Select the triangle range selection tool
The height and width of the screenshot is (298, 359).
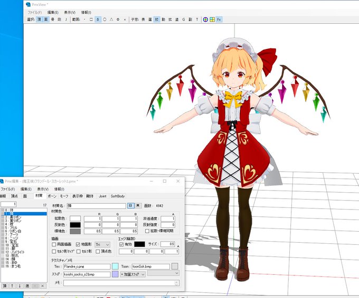tap(111, 19)
